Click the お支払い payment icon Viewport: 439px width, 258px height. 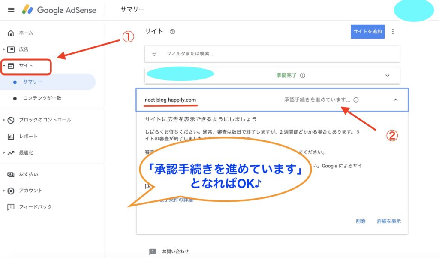[11, 175]
